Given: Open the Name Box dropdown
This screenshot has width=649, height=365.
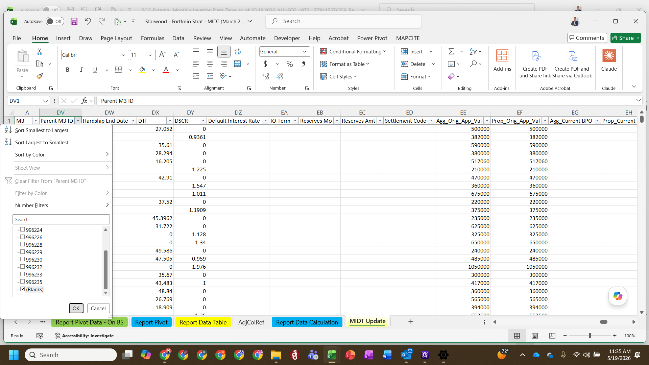Looking at the screenshot, I should click(x=45, y=101).
